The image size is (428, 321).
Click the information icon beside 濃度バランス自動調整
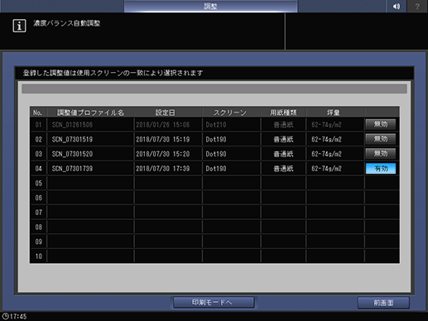tap(19, 26)
